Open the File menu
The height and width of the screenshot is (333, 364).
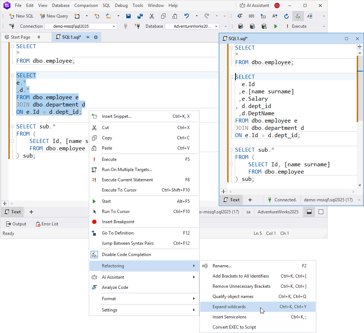[x=18, y=5]
